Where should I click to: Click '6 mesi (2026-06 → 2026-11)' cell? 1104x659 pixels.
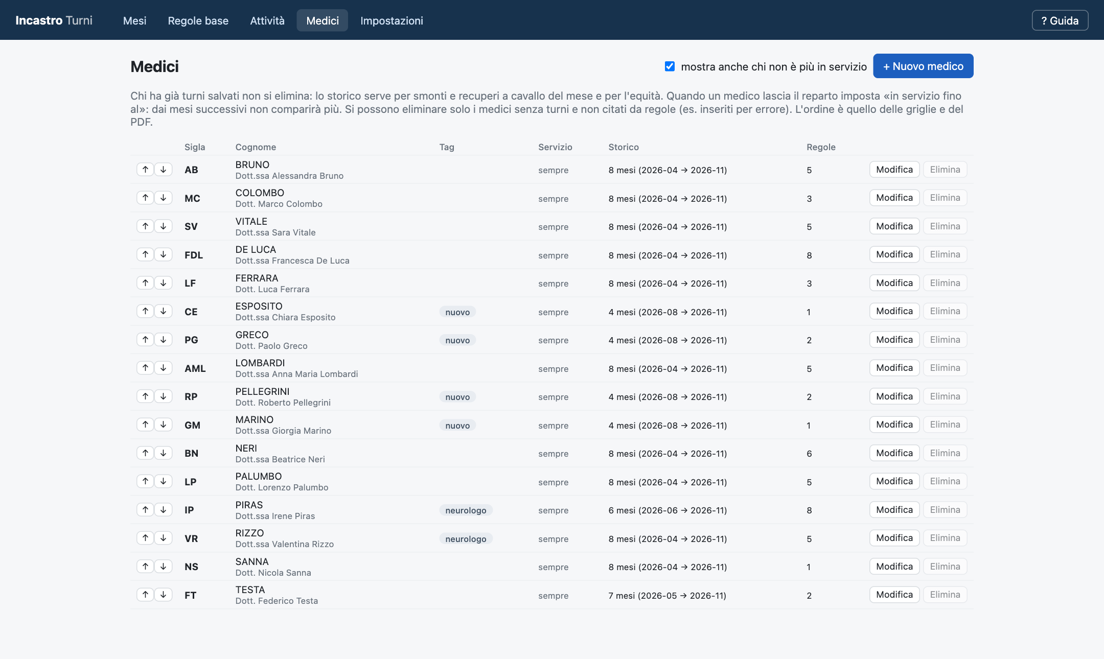tap(668, 510)
